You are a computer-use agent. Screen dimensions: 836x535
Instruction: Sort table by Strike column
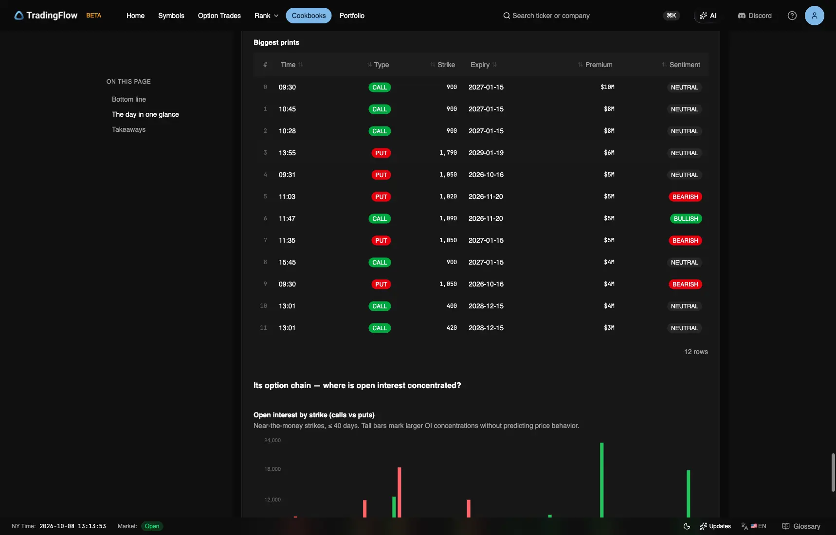click(x=442, y=65)
